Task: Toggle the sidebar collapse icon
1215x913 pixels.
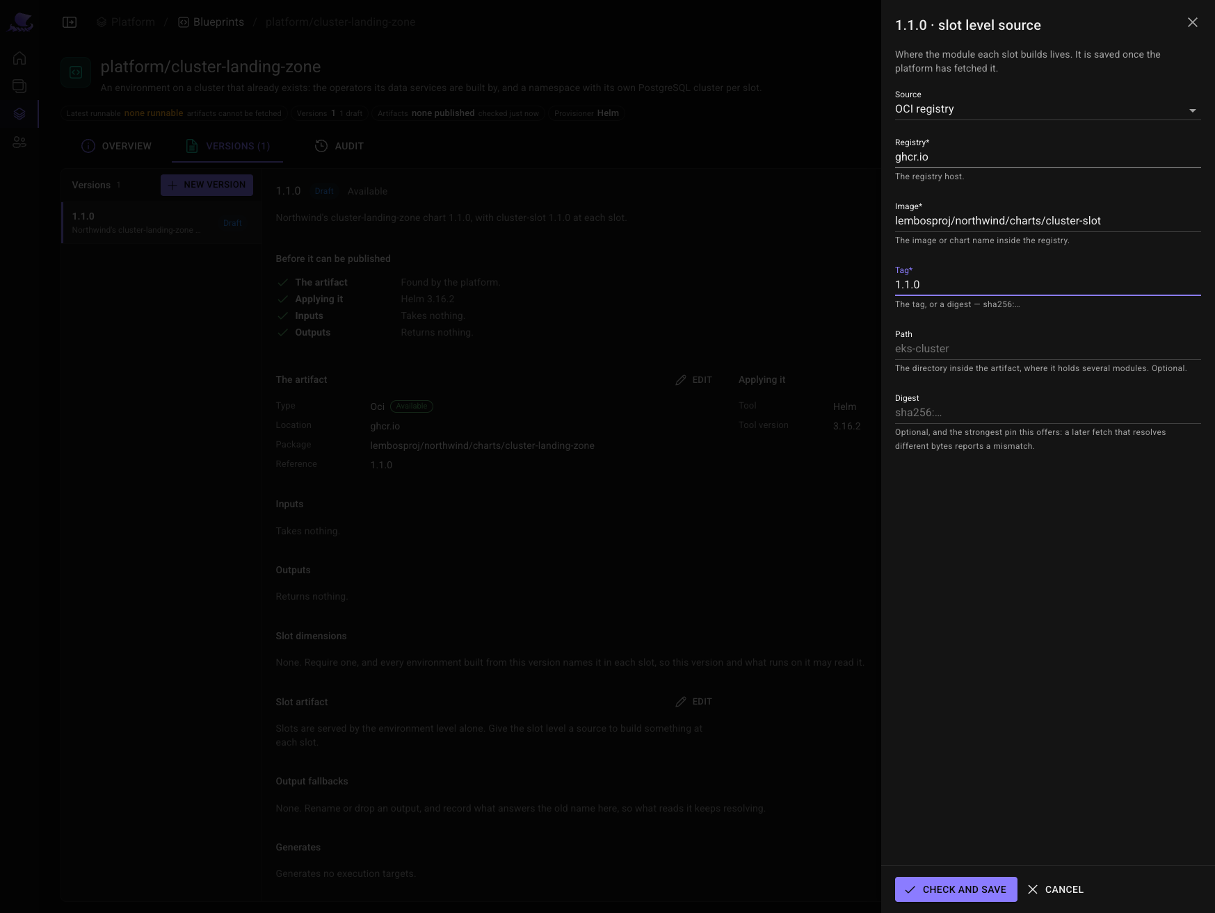Action: click(70, 22)
